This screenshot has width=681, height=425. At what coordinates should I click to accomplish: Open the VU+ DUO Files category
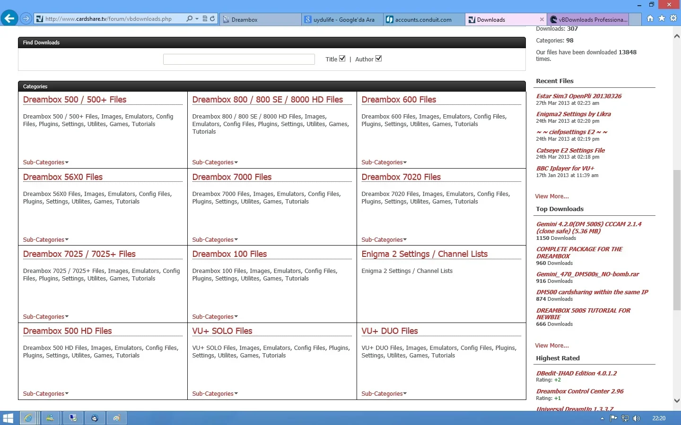tap(390, 331)
